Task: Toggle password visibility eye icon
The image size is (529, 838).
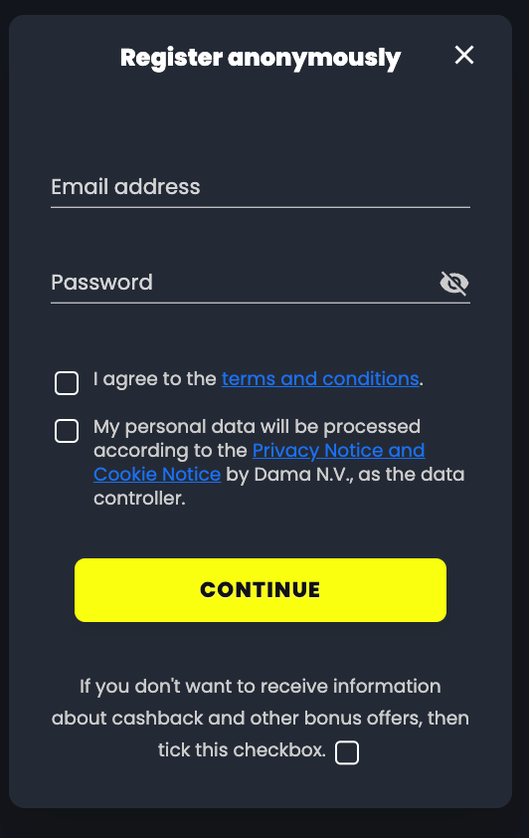Action: click(454, 283)
